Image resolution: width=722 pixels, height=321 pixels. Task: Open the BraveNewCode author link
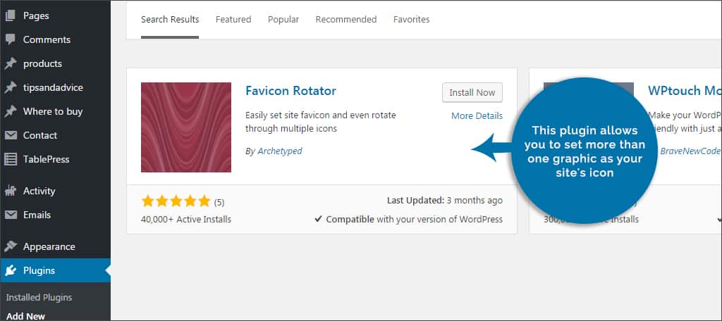pyautogui.click(x=691, y=151)
